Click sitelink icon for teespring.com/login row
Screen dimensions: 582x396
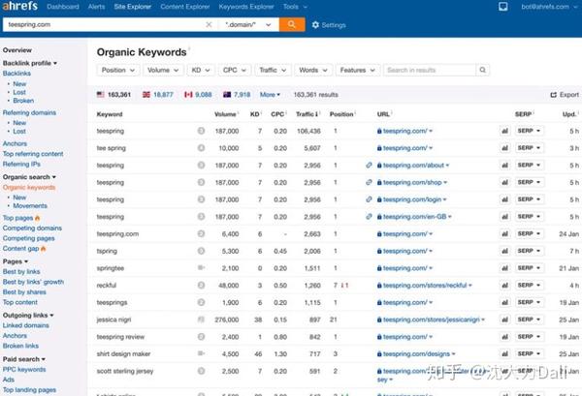click(369, 199)
